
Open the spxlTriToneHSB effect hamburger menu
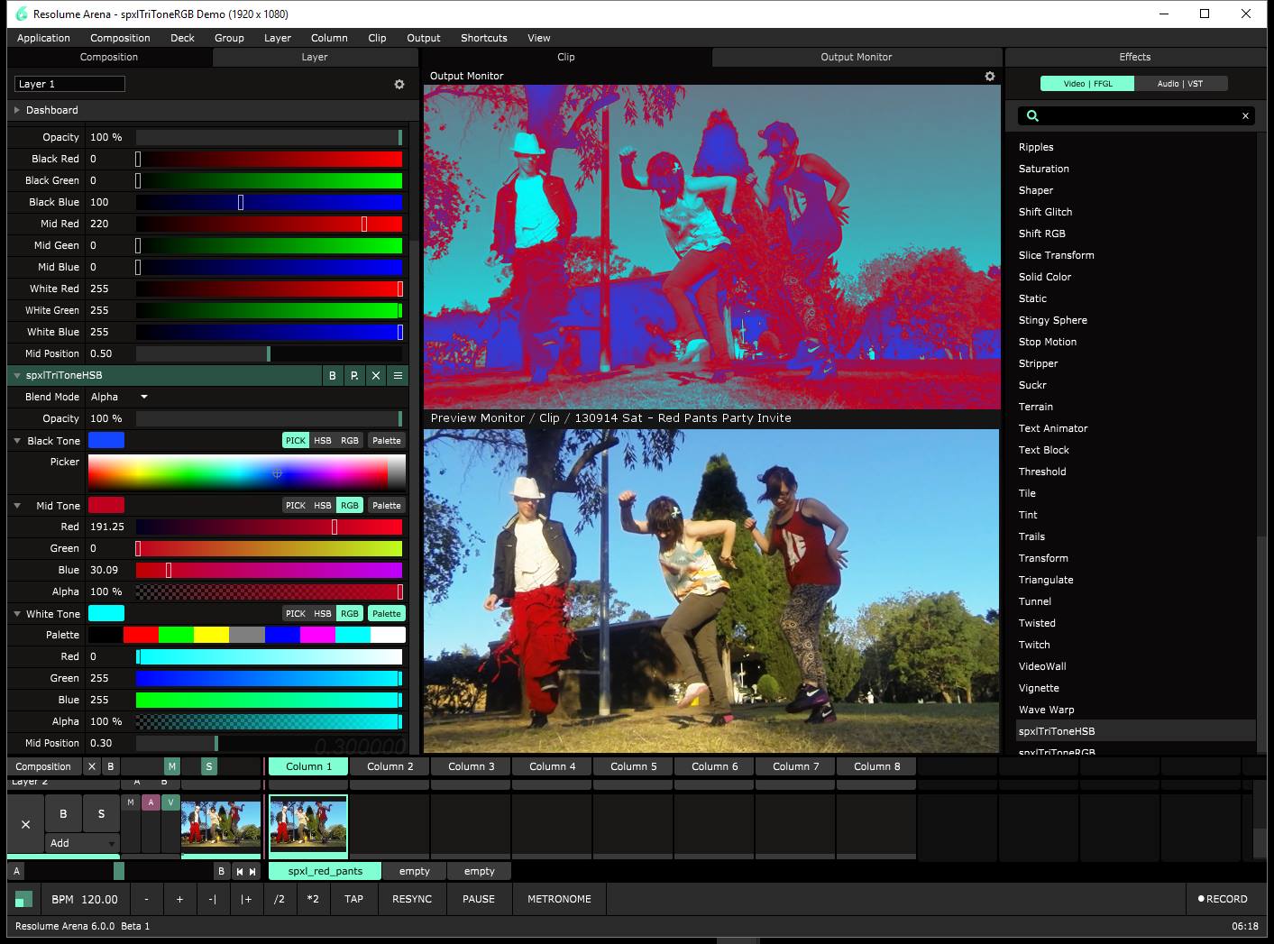[x=398, y=375]
